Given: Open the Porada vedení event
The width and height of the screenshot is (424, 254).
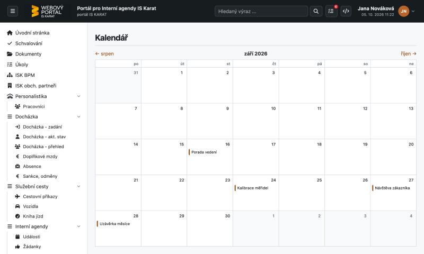Looking at the screenshot, I should tap(203, 152).
